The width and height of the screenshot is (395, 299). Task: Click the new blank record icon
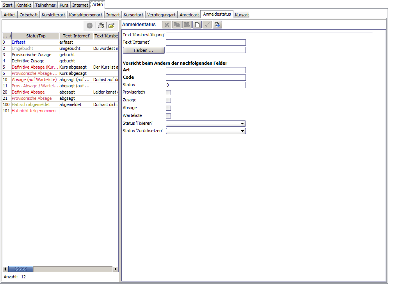pos(197,25)
